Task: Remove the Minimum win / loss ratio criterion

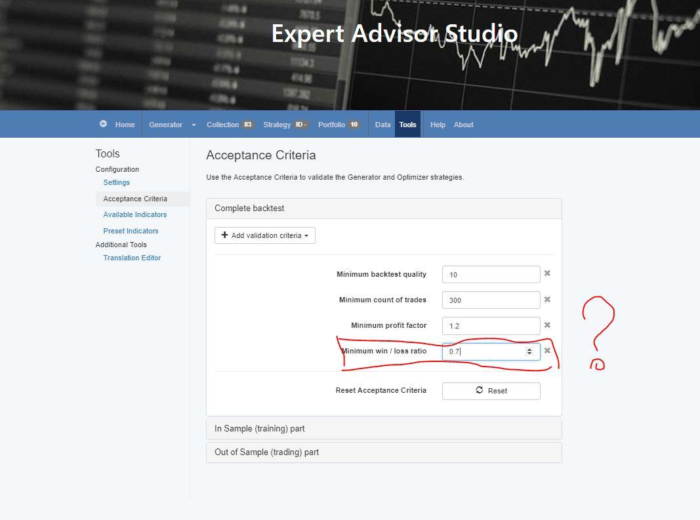Action: tap(547, 350)
